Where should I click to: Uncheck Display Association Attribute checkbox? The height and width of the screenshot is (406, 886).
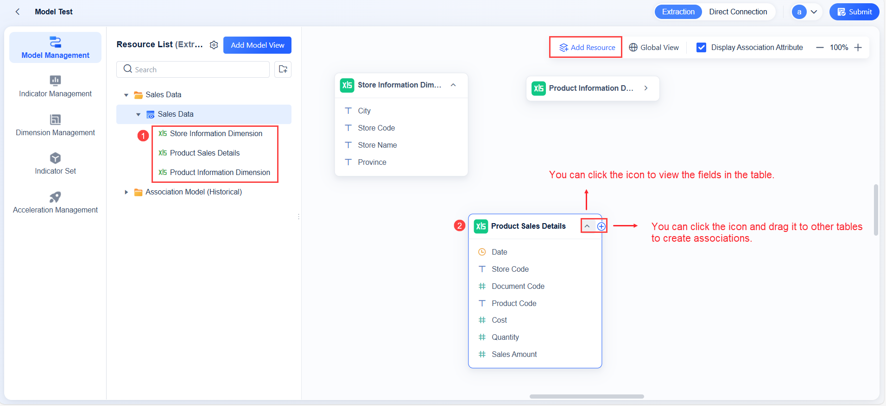(701, 47)
